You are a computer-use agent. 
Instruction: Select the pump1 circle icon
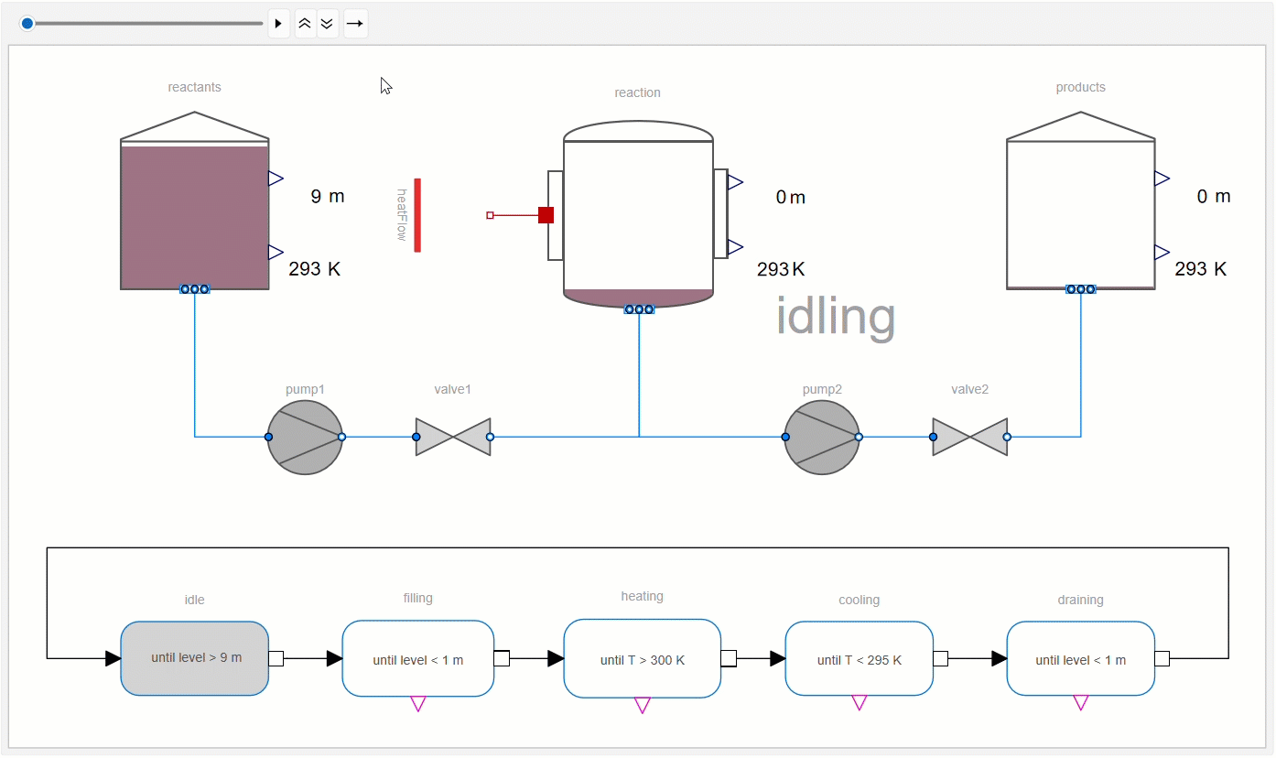305,438
